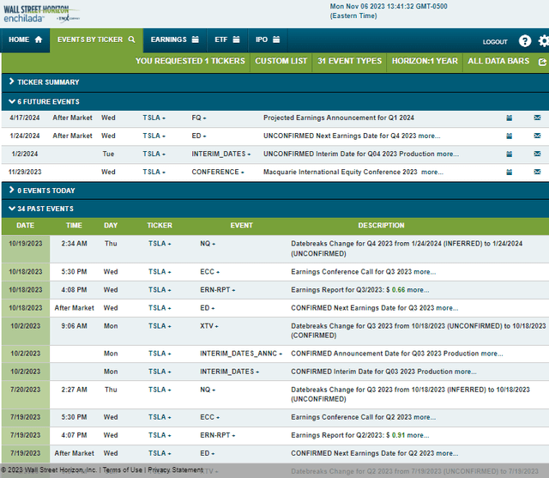Sort by the DAY column header

pyautogui.click(x=111, y=226)
